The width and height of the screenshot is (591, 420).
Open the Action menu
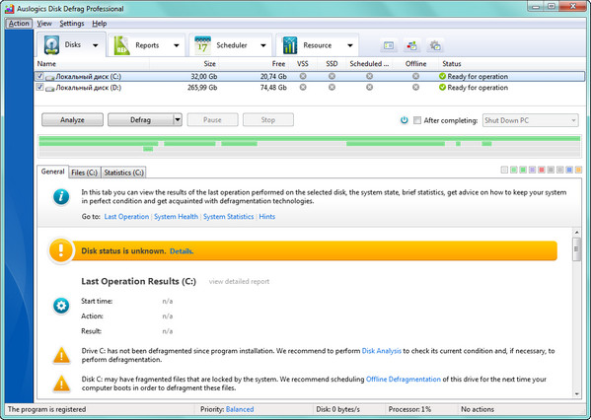[x=19, y=24]
